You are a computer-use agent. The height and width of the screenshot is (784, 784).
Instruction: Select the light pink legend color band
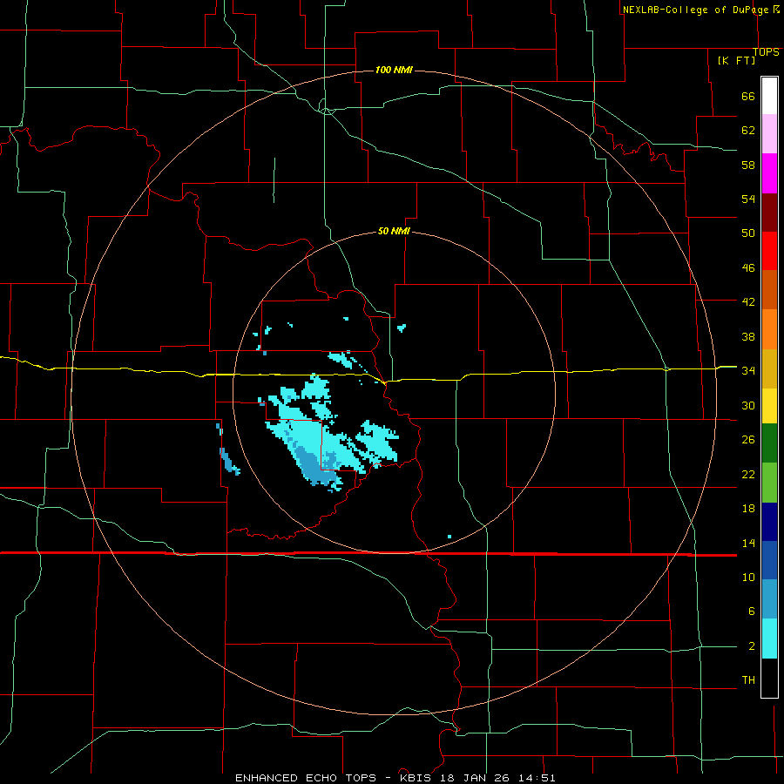[x=769, y=134]
